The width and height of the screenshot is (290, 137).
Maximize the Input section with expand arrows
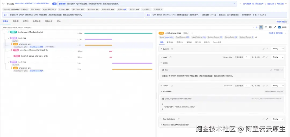pyautogui.click(x=263, y=57)
